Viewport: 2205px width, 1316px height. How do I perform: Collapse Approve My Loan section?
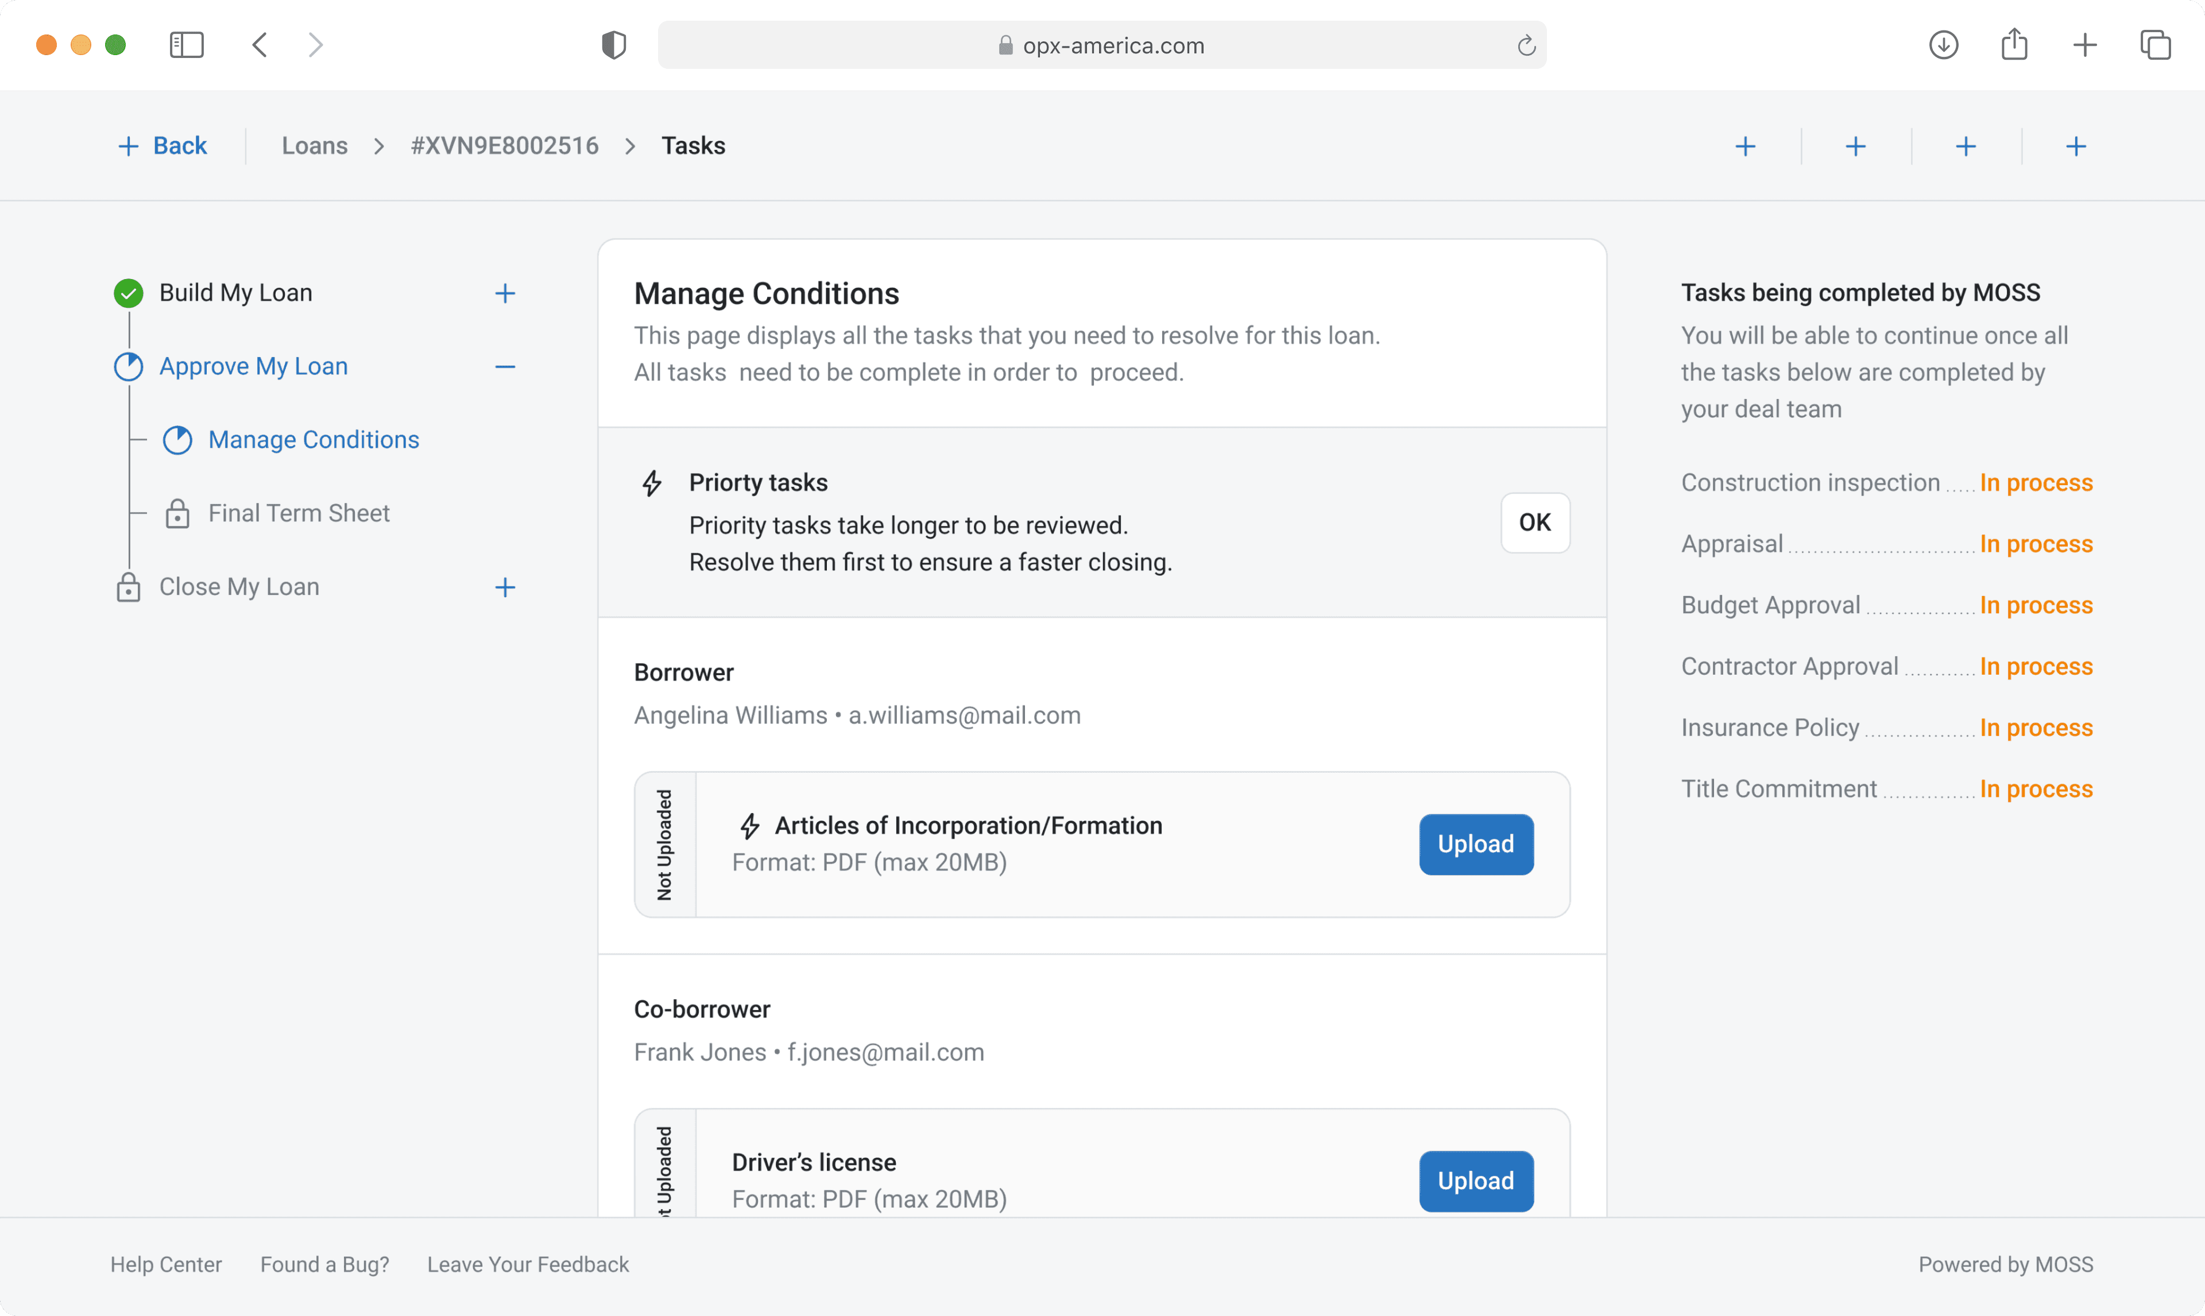tap(505, 367)
